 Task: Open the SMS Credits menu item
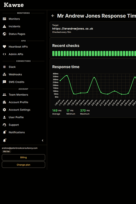24,82
